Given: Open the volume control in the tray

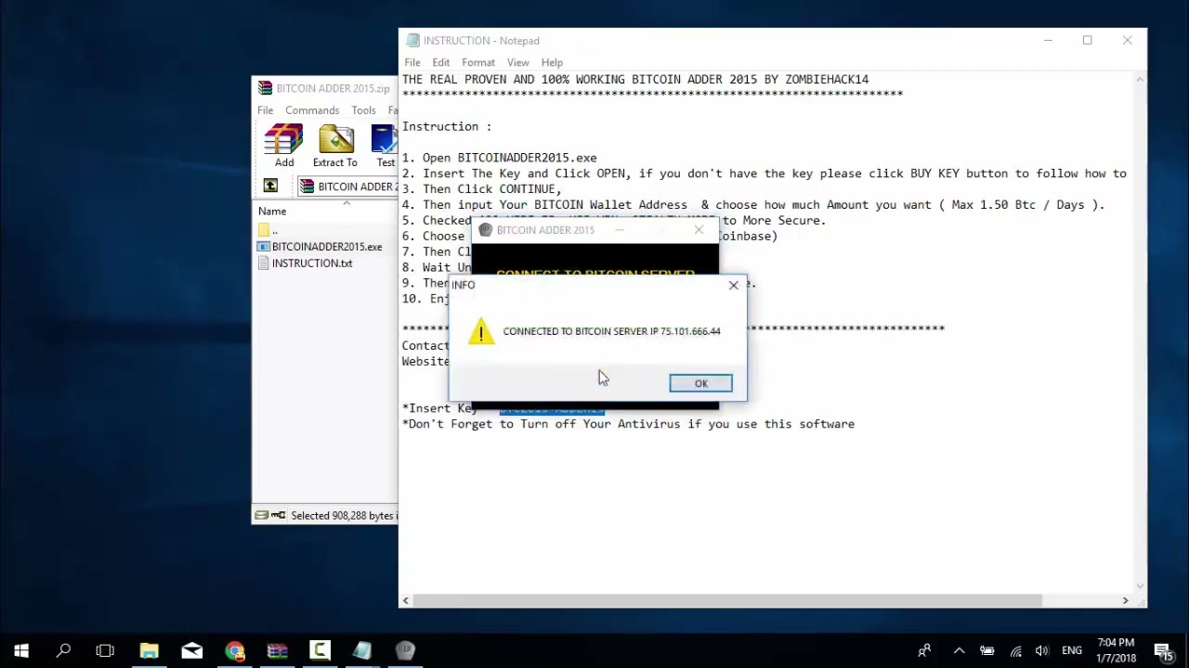Looking at the screenshot, I should click(x=1042, y=651).
